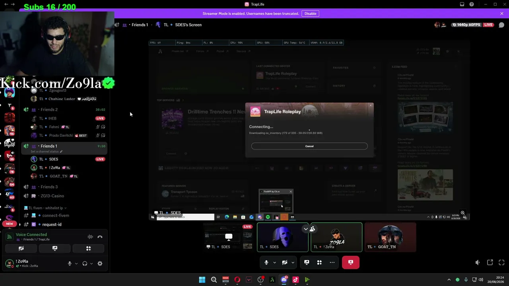Open camera options in call control bar
This screenshot has width=509, height=286.
(293, 262)
